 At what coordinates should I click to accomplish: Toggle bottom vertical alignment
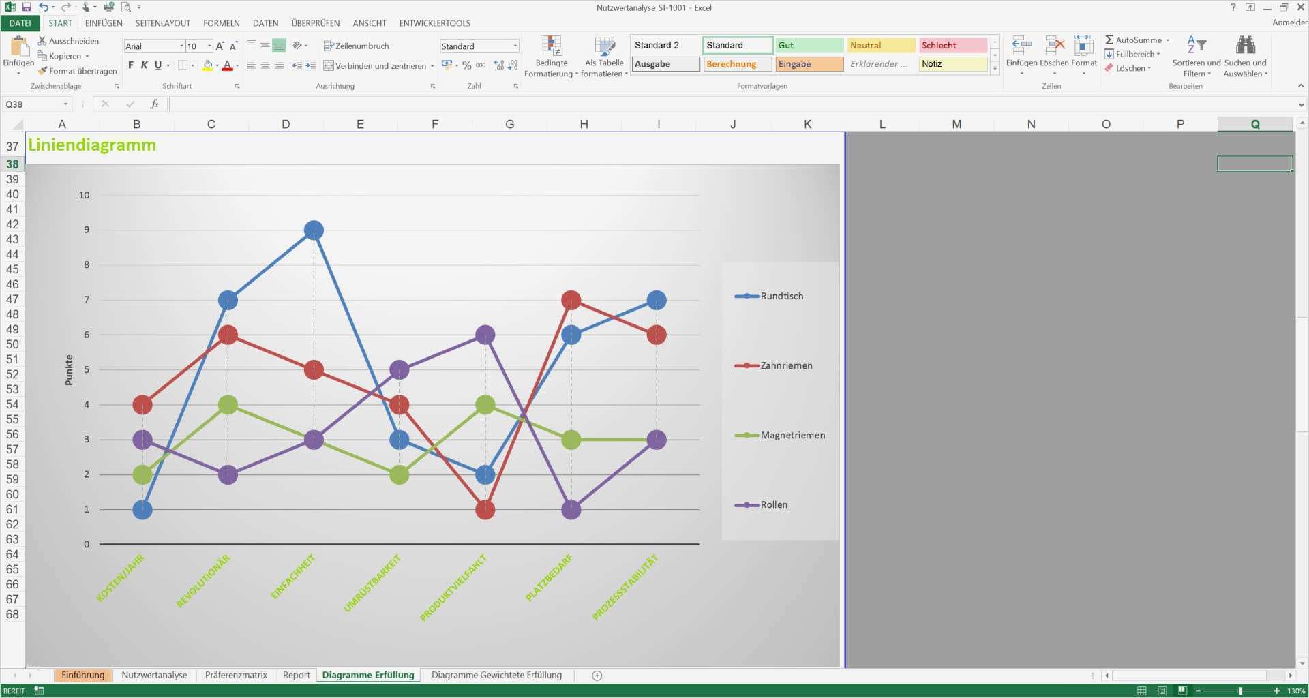pyautogui.click(x=279, y=46)
